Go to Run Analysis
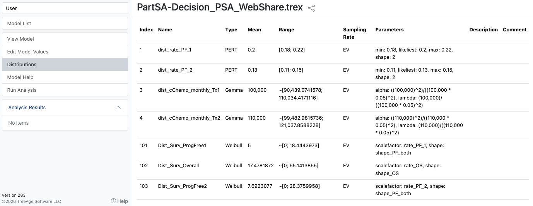The image size is (533, 206). pos(65,90)
